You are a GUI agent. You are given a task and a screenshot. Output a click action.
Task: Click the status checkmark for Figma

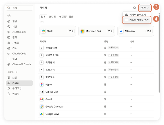(x=131, y=85)
